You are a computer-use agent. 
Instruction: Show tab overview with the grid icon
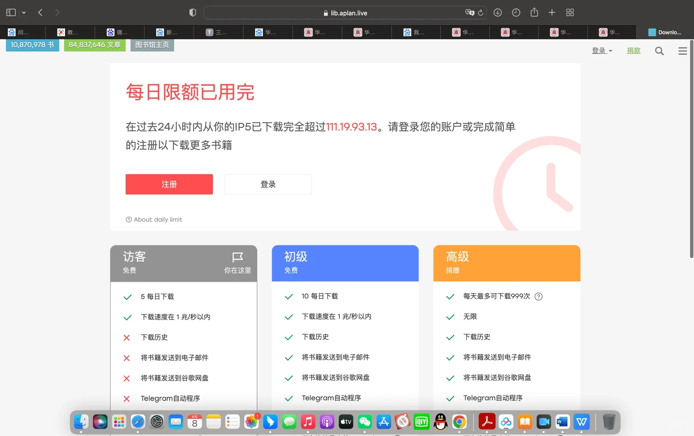pyautogui.click(x=570, y=12)
